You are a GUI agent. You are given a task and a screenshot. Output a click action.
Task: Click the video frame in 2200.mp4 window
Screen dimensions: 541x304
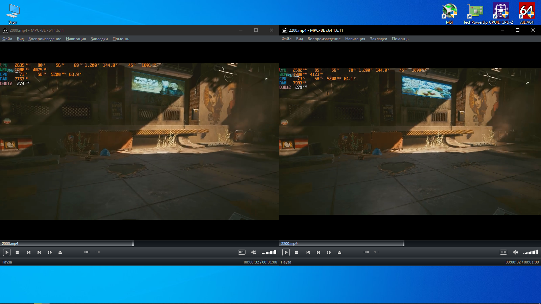[x=410, y=141]
